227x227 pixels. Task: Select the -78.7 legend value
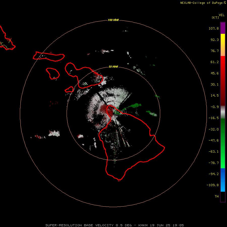click(x=214, y=163)
